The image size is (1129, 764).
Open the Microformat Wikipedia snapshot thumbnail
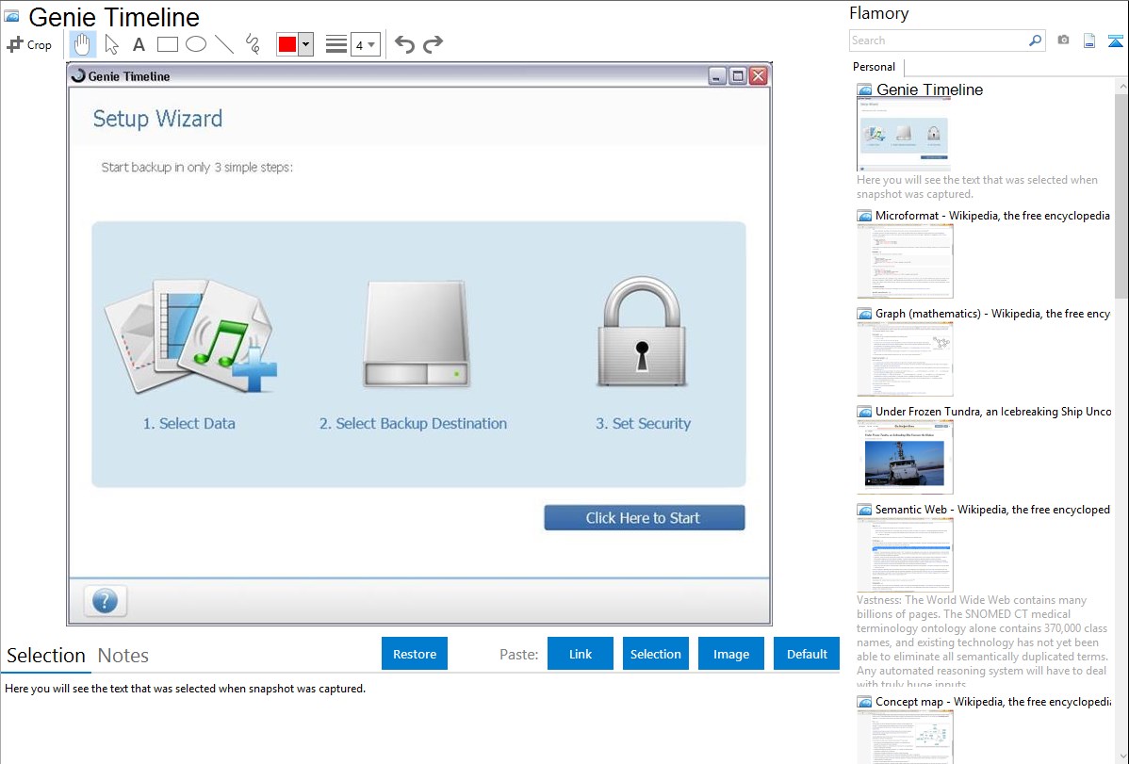[x=905, y=261]
